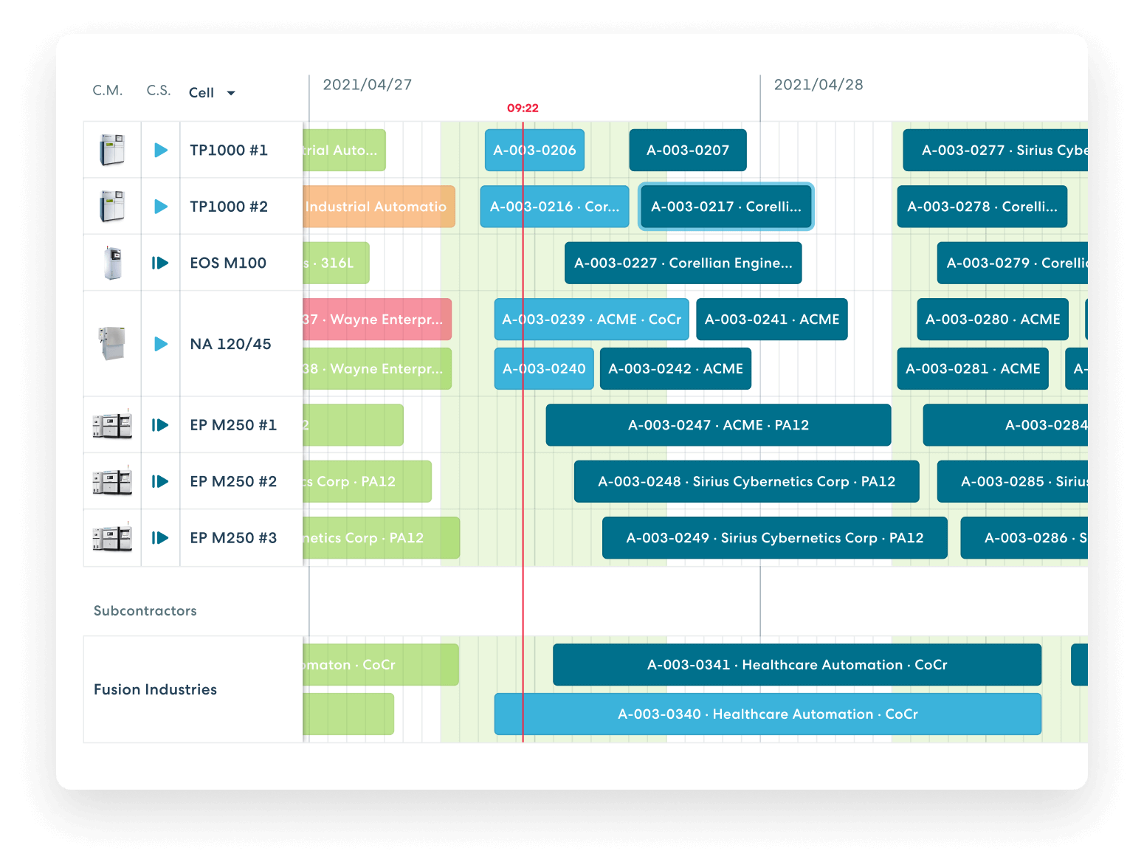Click the play status icon for TP1000 #1
Viewport: 1144px width, 862px height.
click(x=161, y=151)
